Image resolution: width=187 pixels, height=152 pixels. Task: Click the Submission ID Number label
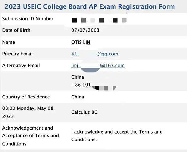click(28, 19)
